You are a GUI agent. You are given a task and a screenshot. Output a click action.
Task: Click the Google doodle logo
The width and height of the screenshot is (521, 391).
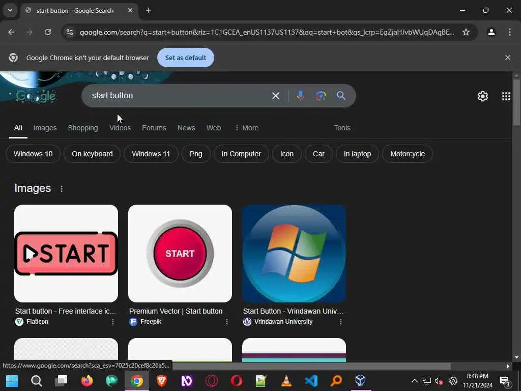[36, 96]
